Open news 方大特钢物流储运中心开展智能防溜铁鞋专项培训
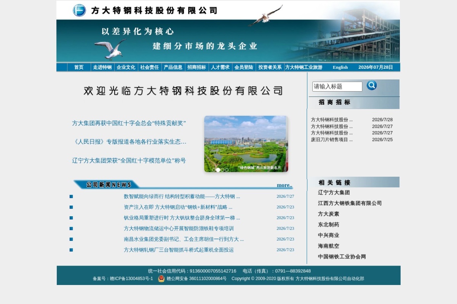The width and height of the screenshot is (457, 304). (x=179, y=228)
